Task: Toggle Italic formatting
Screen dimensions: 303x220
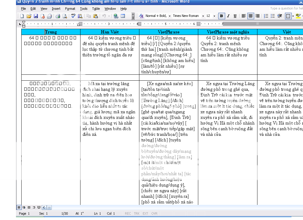Action: (x=228, y=16)
